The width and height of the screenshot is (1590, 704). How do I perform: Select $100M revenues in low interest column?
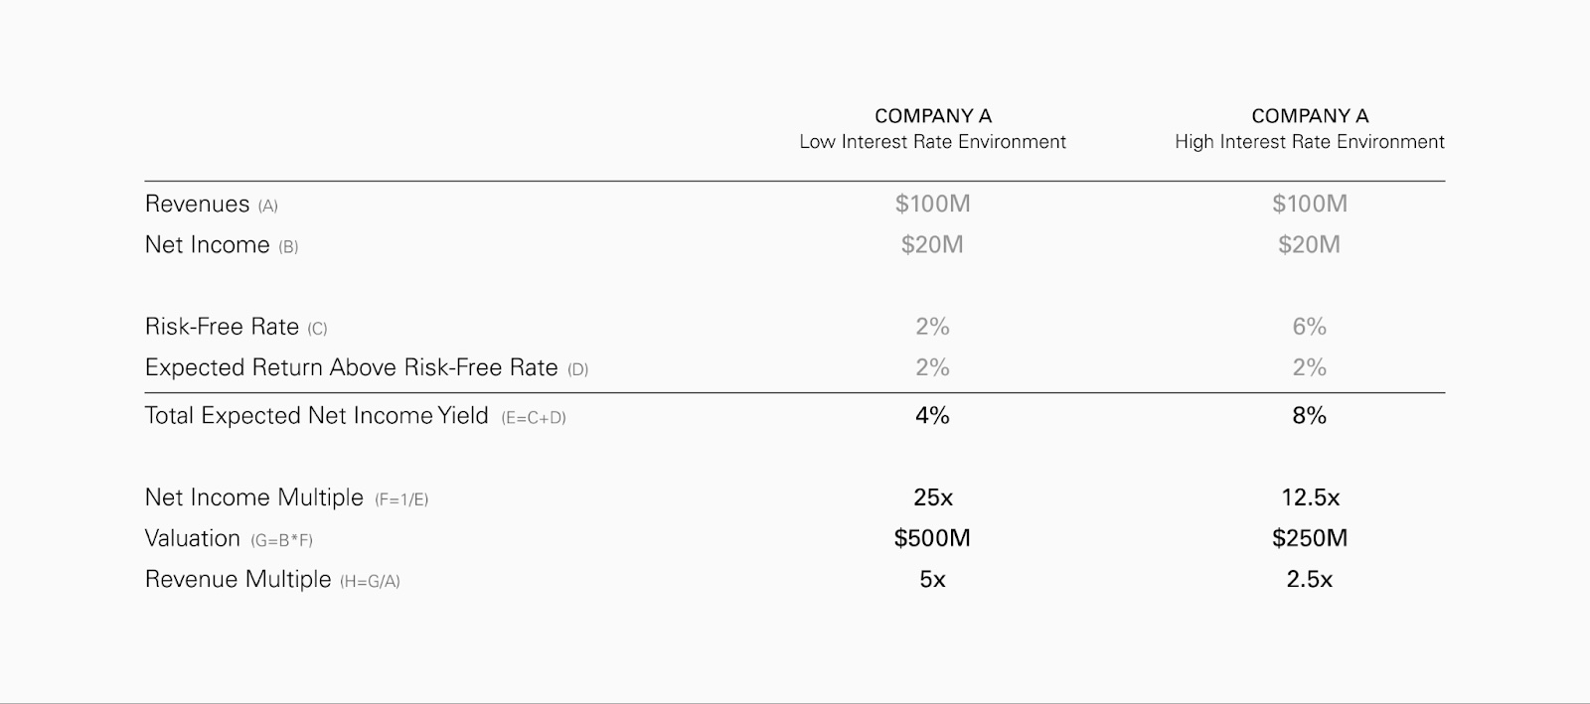click(932, 205)
